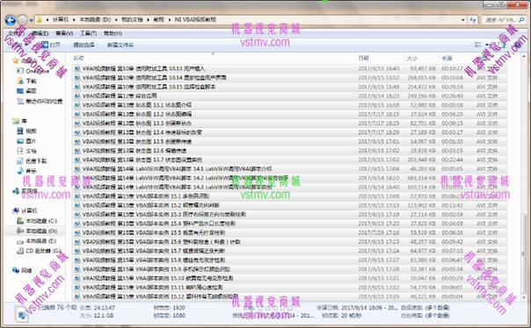This screenshot has height=328, width=531.
Task: Click the 家庭组 homegroup icon
Action: pos(16,191)
